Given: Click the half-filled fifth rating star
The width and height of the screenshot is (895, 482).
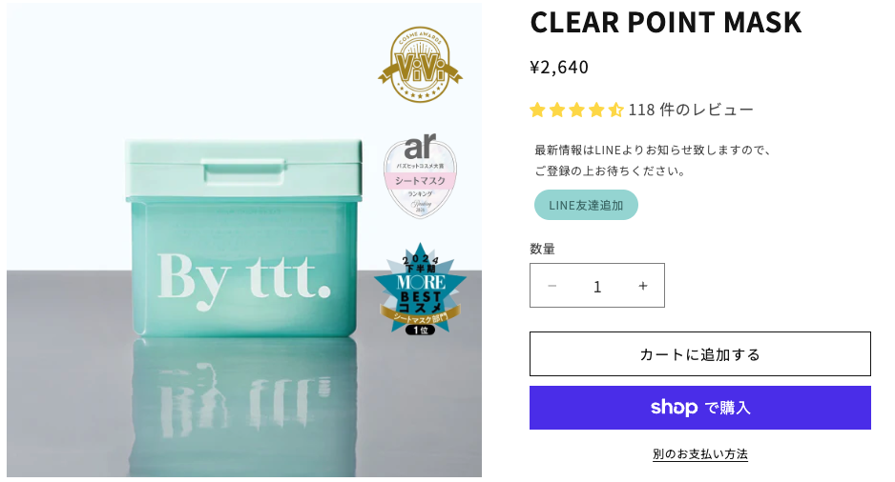Looking at the screenshot, I should coord(615,110).
